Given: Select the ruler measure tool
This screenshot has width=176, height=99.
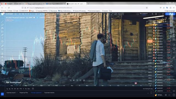Looking at the screenshot, I should [x=2, y=46].
